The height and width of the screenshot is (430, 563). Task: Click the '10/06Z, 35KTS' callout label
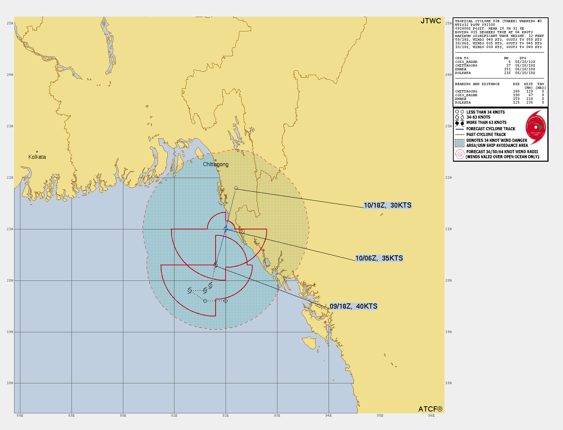[379, 258]
